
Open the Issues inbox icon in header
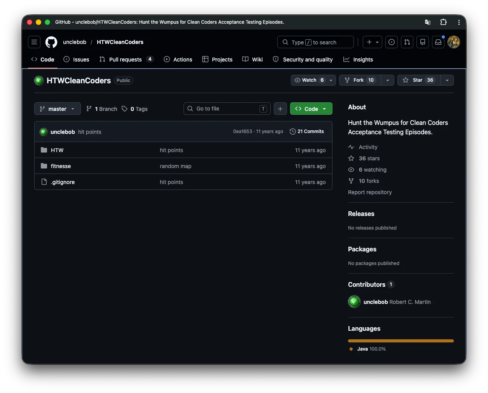(392, 42)
